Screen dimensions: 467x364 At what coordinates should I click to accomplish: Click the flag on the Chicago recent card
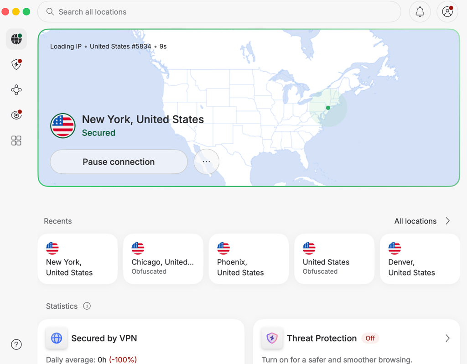tap(138, 248)
